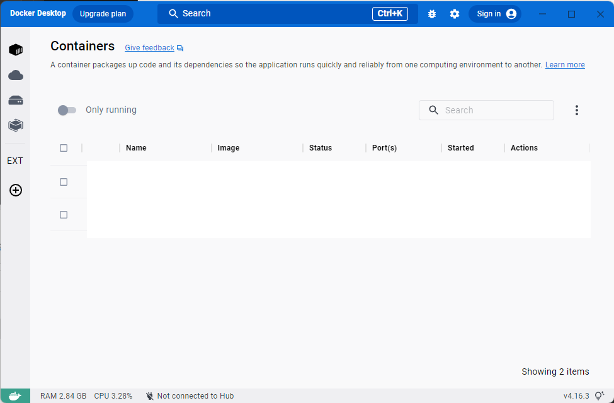Click the Actions column header
This screenshot has height=403, width=614.
click(x=524, y=148)
